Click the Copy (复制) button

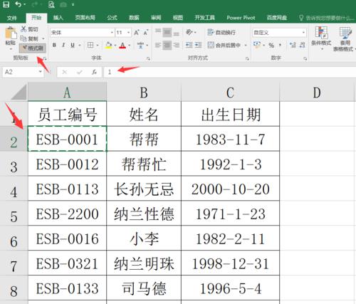click(x=29, y=38)
